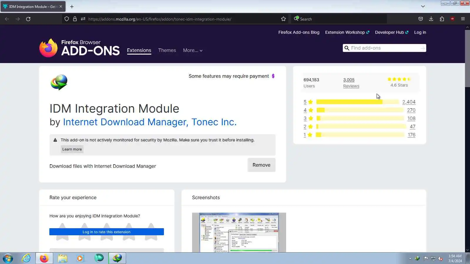This screenshot has width=470, height=264.
Task: Click the volume icon in system tray
Action: coord(440,258)
